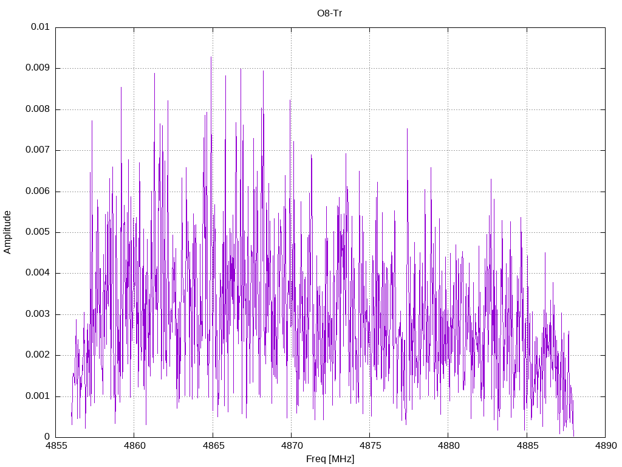Click the y-axis tick label 0.01

click(x=41, y=27)
